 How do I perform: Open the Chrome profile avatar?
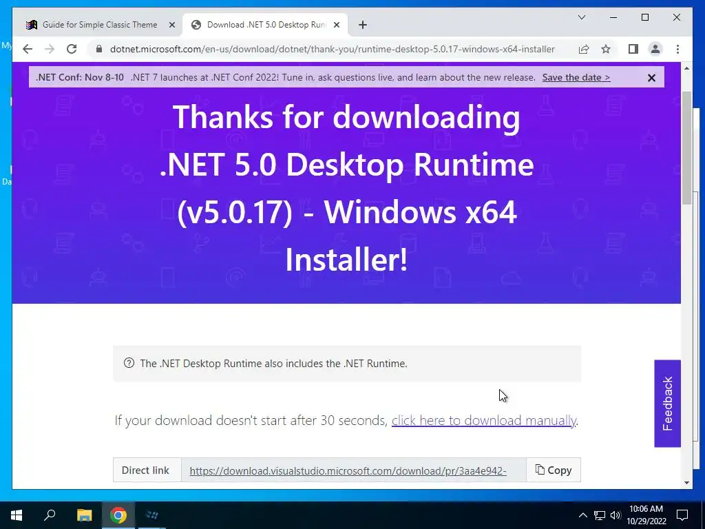click(x=655, y=49)
